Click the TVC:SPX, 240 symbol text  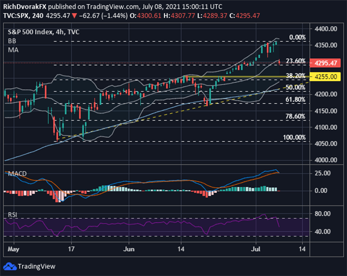tap(23, 16)
